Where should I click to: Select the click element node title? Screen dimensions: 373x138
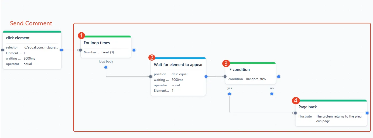click(x=18, y=38)
